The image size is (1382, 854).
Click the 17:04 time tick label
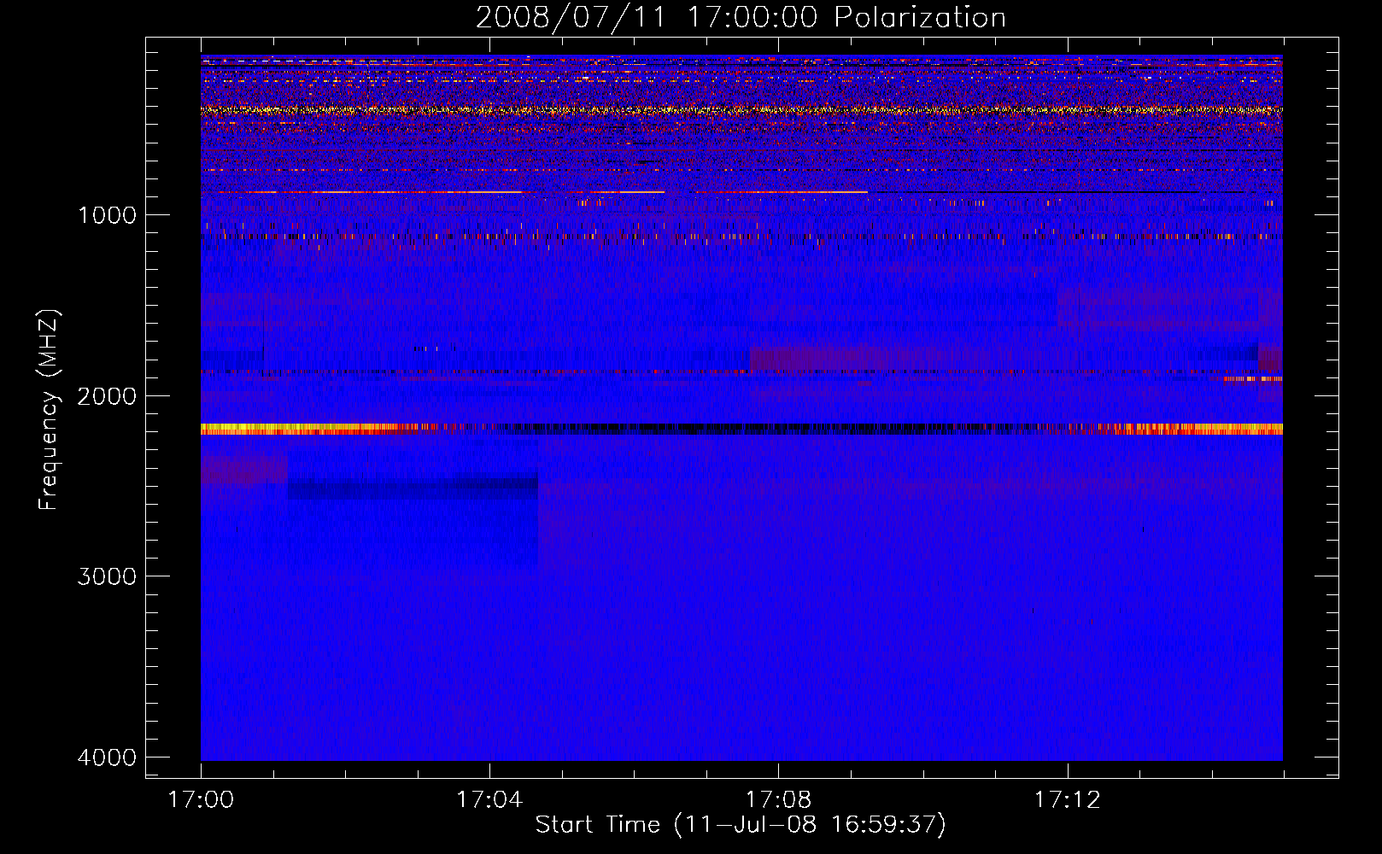489,800
